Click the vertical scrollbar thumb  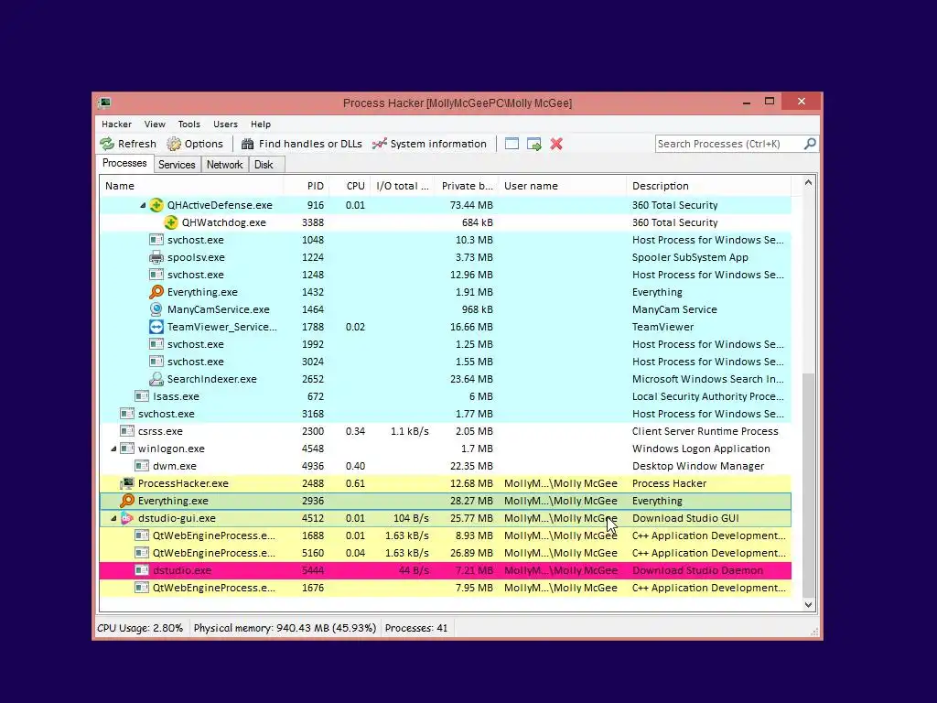[808, 485]
